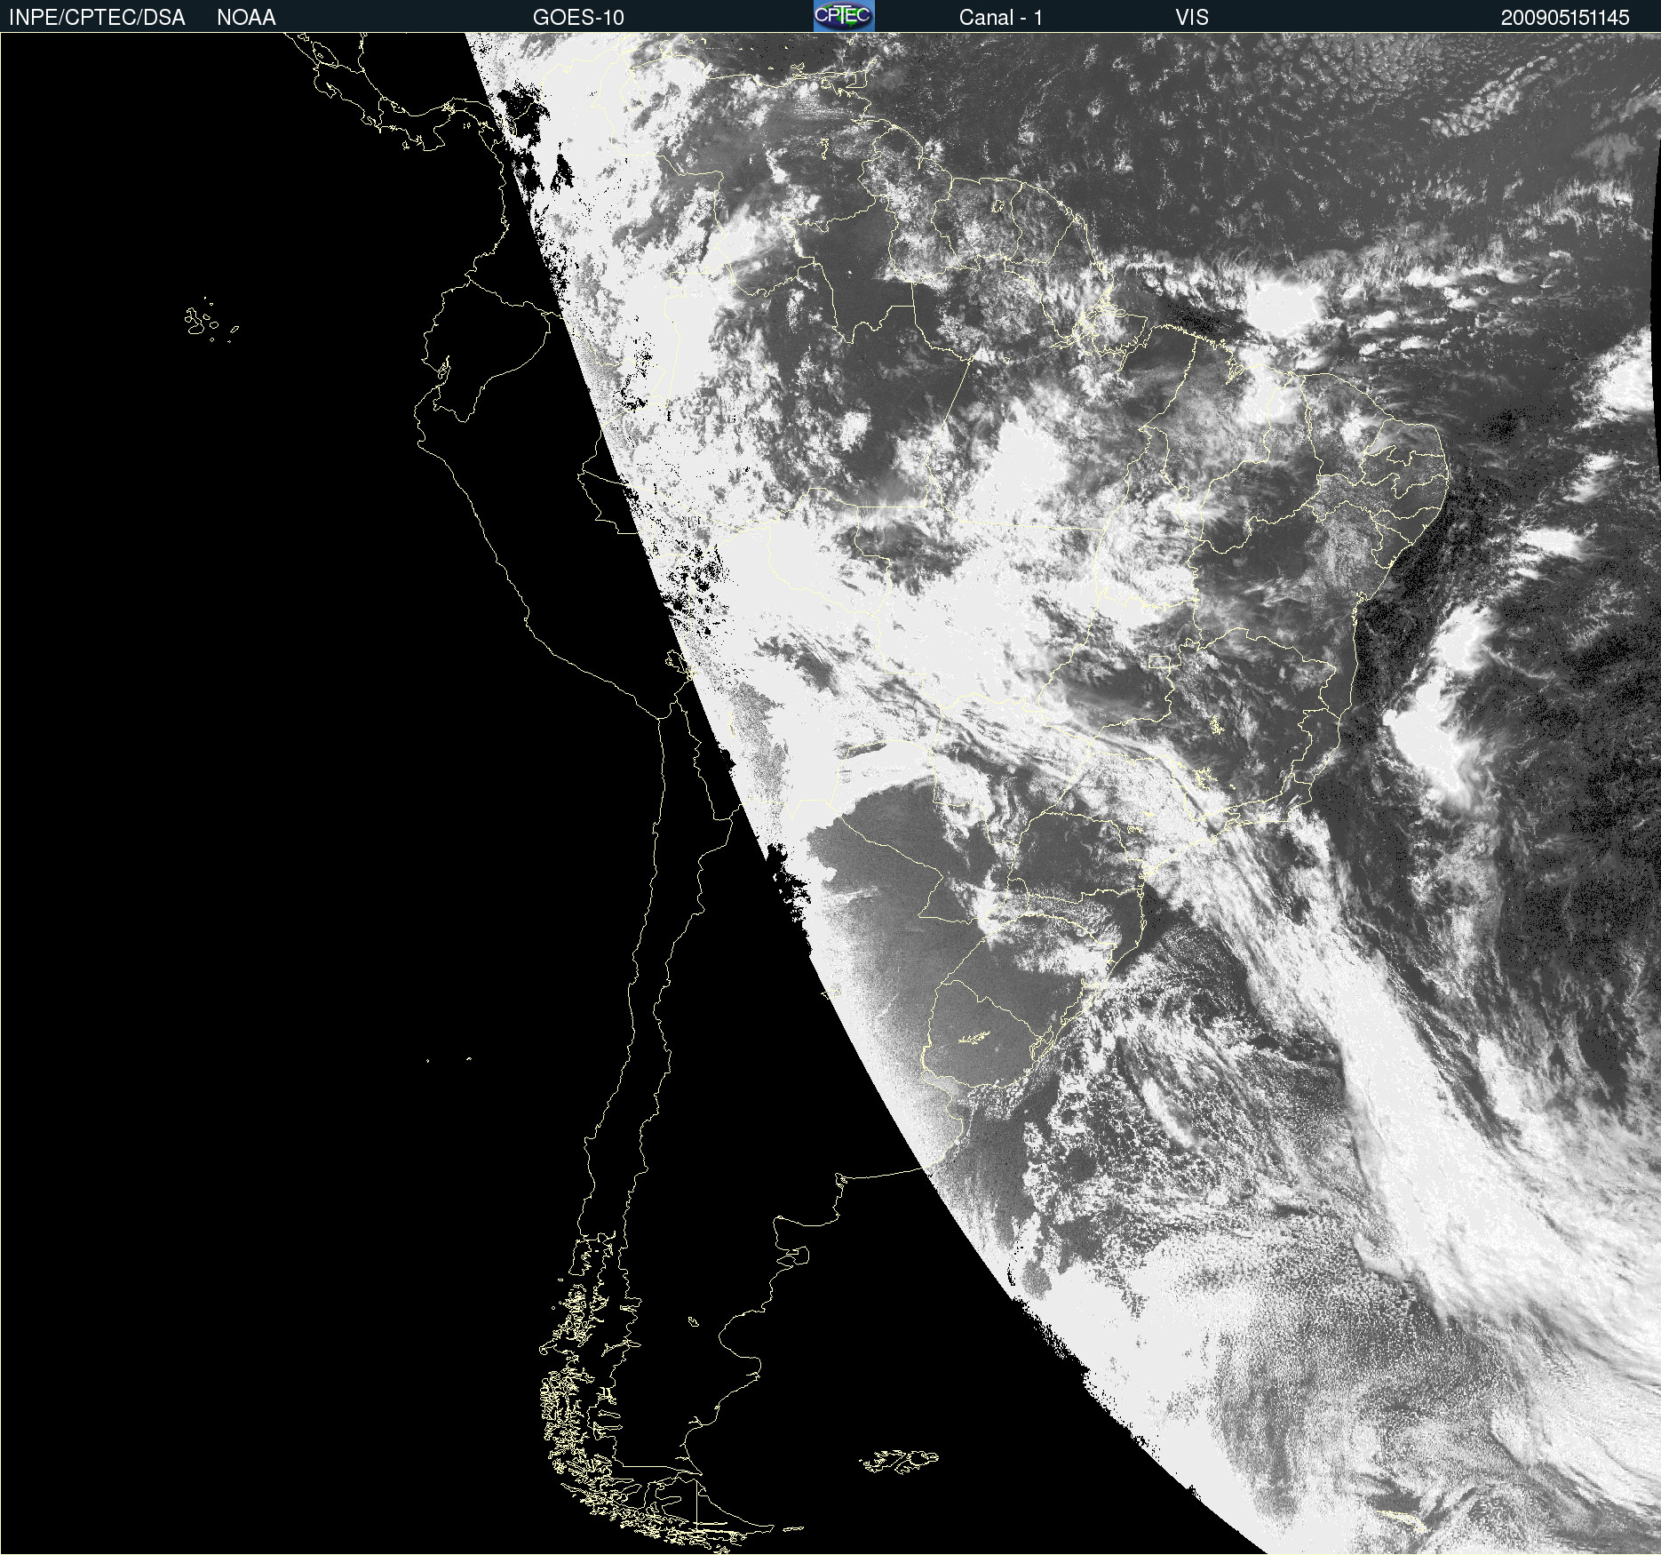Click the INPE/CPTEC/DSA header text
This screenshot has height=1555, width=1661.
click(97, 18)
